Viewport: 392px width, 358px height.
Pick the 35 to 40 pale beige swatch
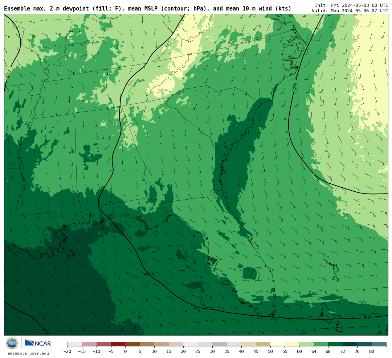(x=234, y=344)
